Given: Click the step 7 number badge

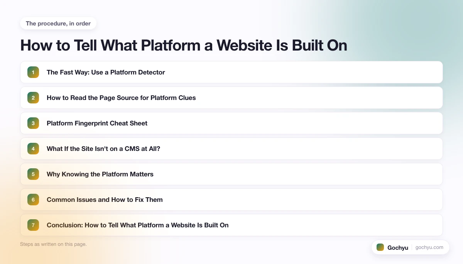Looking at the screenshot, I should click(x=33, y=225).
